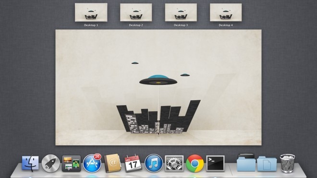Open Address Book in the Dock
The height and width of the screenshot is (178, 317).
point(112,163)
